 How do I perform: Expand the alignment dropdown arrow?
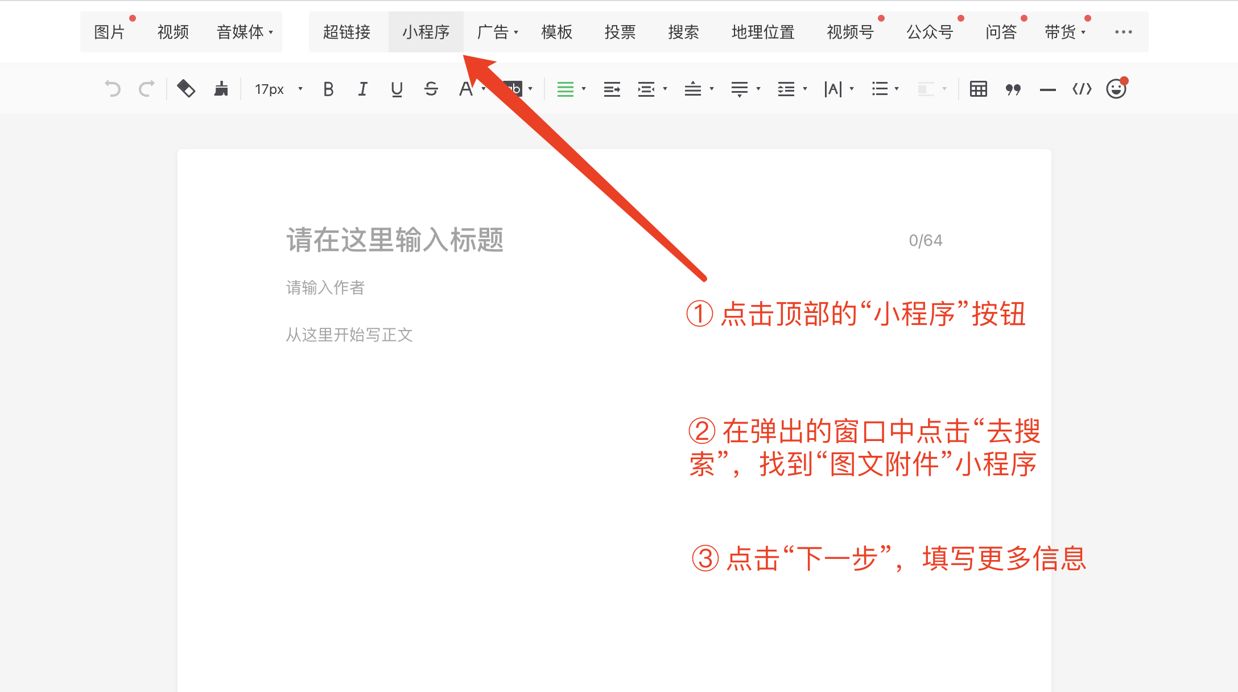[x=584, y=89]
